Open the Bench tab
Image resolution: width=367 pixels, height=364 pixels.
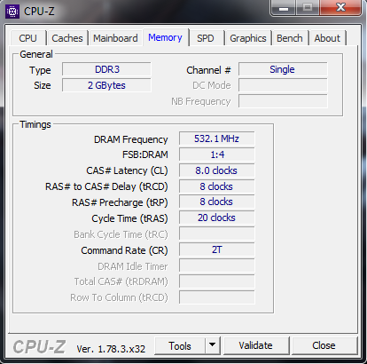(x=290, y=38)
